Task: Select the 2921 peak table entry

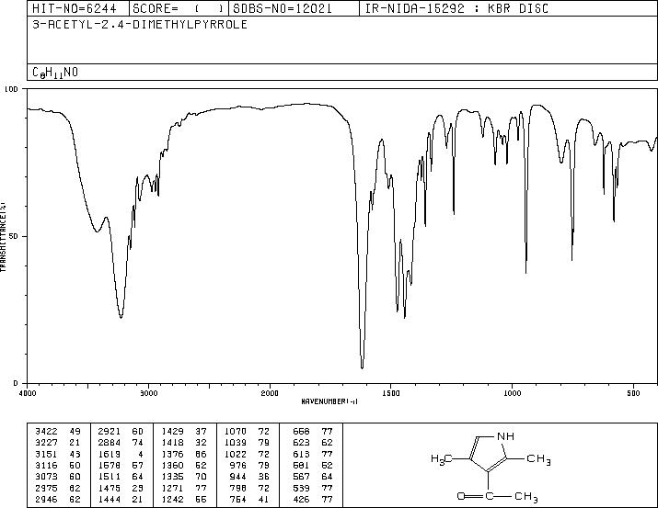Action: (121, 432)
